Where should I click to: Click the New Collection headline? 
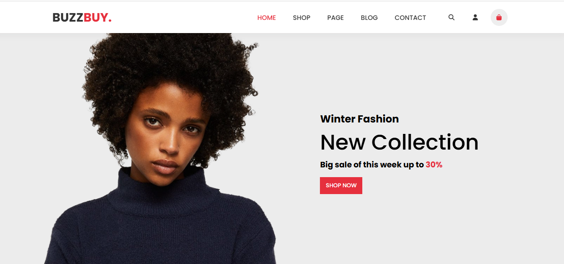[399, 142]
